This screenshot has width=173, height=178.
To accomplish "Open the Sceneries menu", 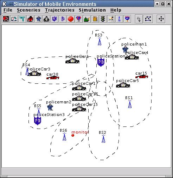I will point(28,10).
